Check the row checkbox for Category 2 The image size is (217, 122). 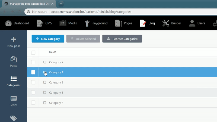(x=33, y=82)
